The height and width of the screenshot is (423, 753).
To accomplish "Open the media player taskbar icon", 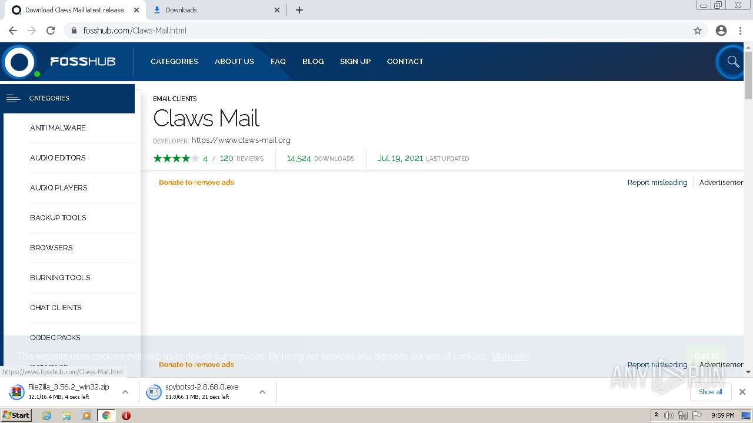I will 86,415.
